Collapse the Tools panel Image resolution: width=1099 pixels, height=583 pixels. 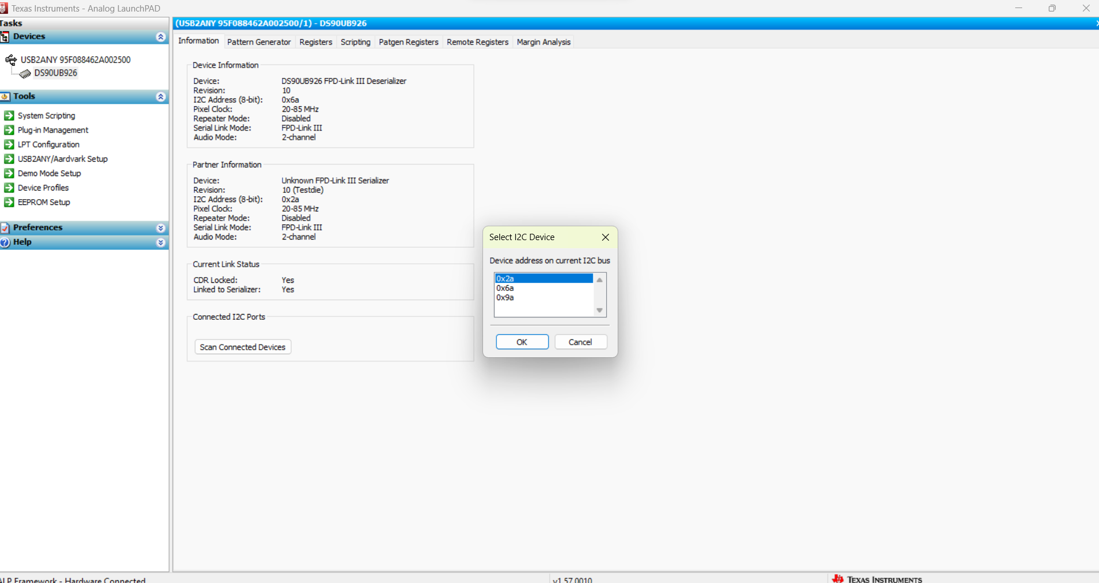click(x=160, y=96)
